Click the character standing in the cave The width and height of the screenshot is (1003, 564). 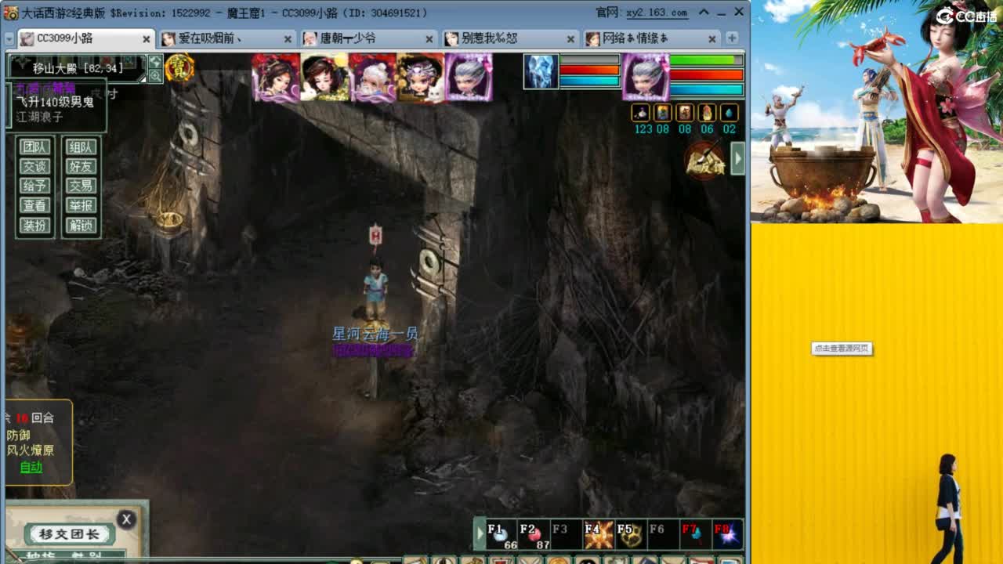(376, 288)
